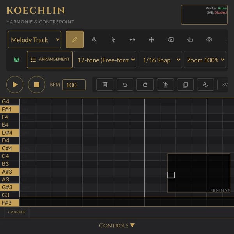234x234 pixels.
Task: Click the 8va octave button
Action: (223, 85)
